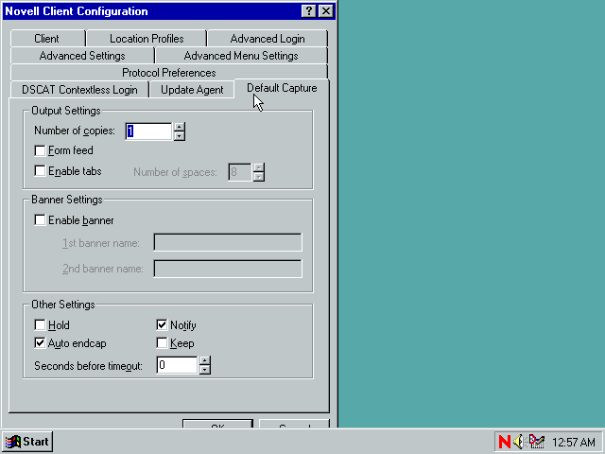This screenshot has width=605, height=454.
Task: Click the 12:57 AM taskbar clock
Action: pos(574,442)
